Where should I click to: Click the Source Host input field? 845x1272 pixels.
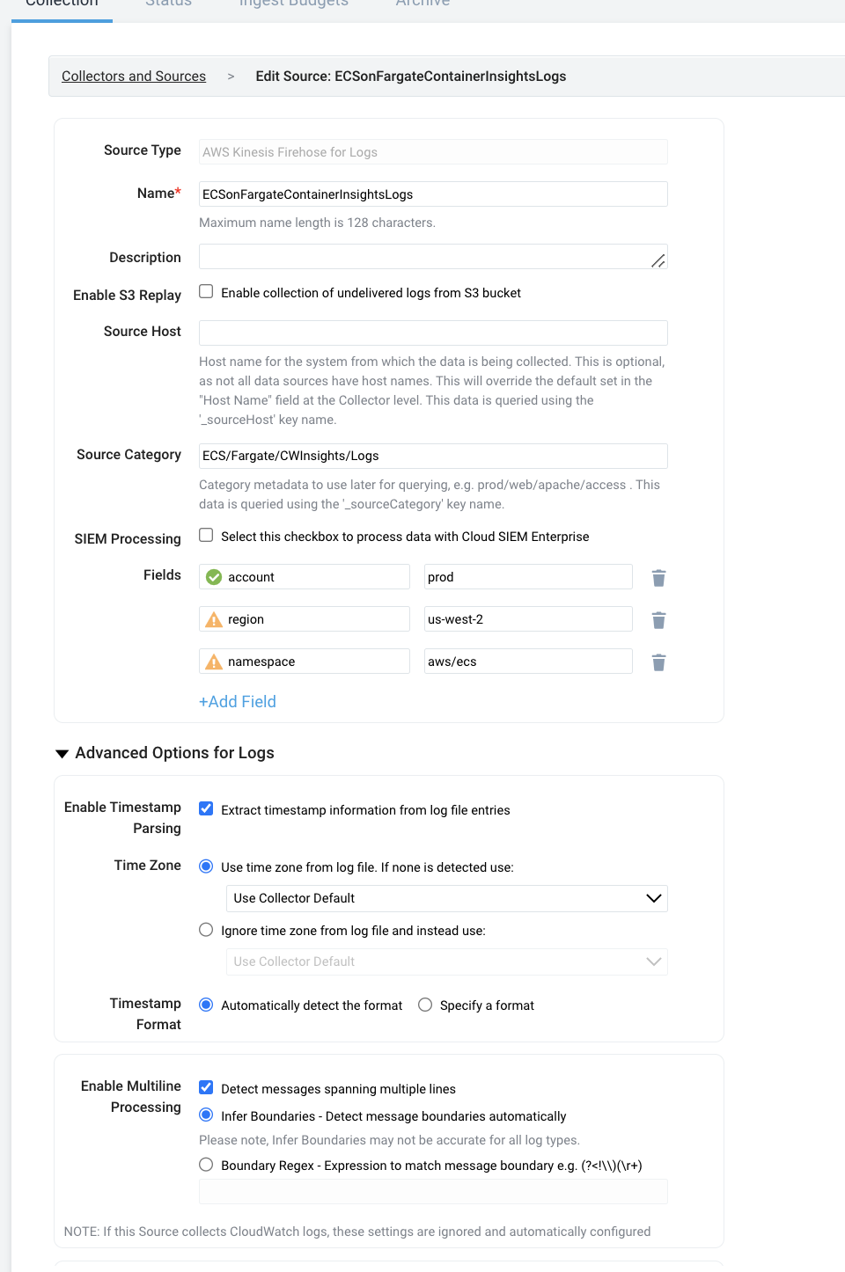point(433,333)
